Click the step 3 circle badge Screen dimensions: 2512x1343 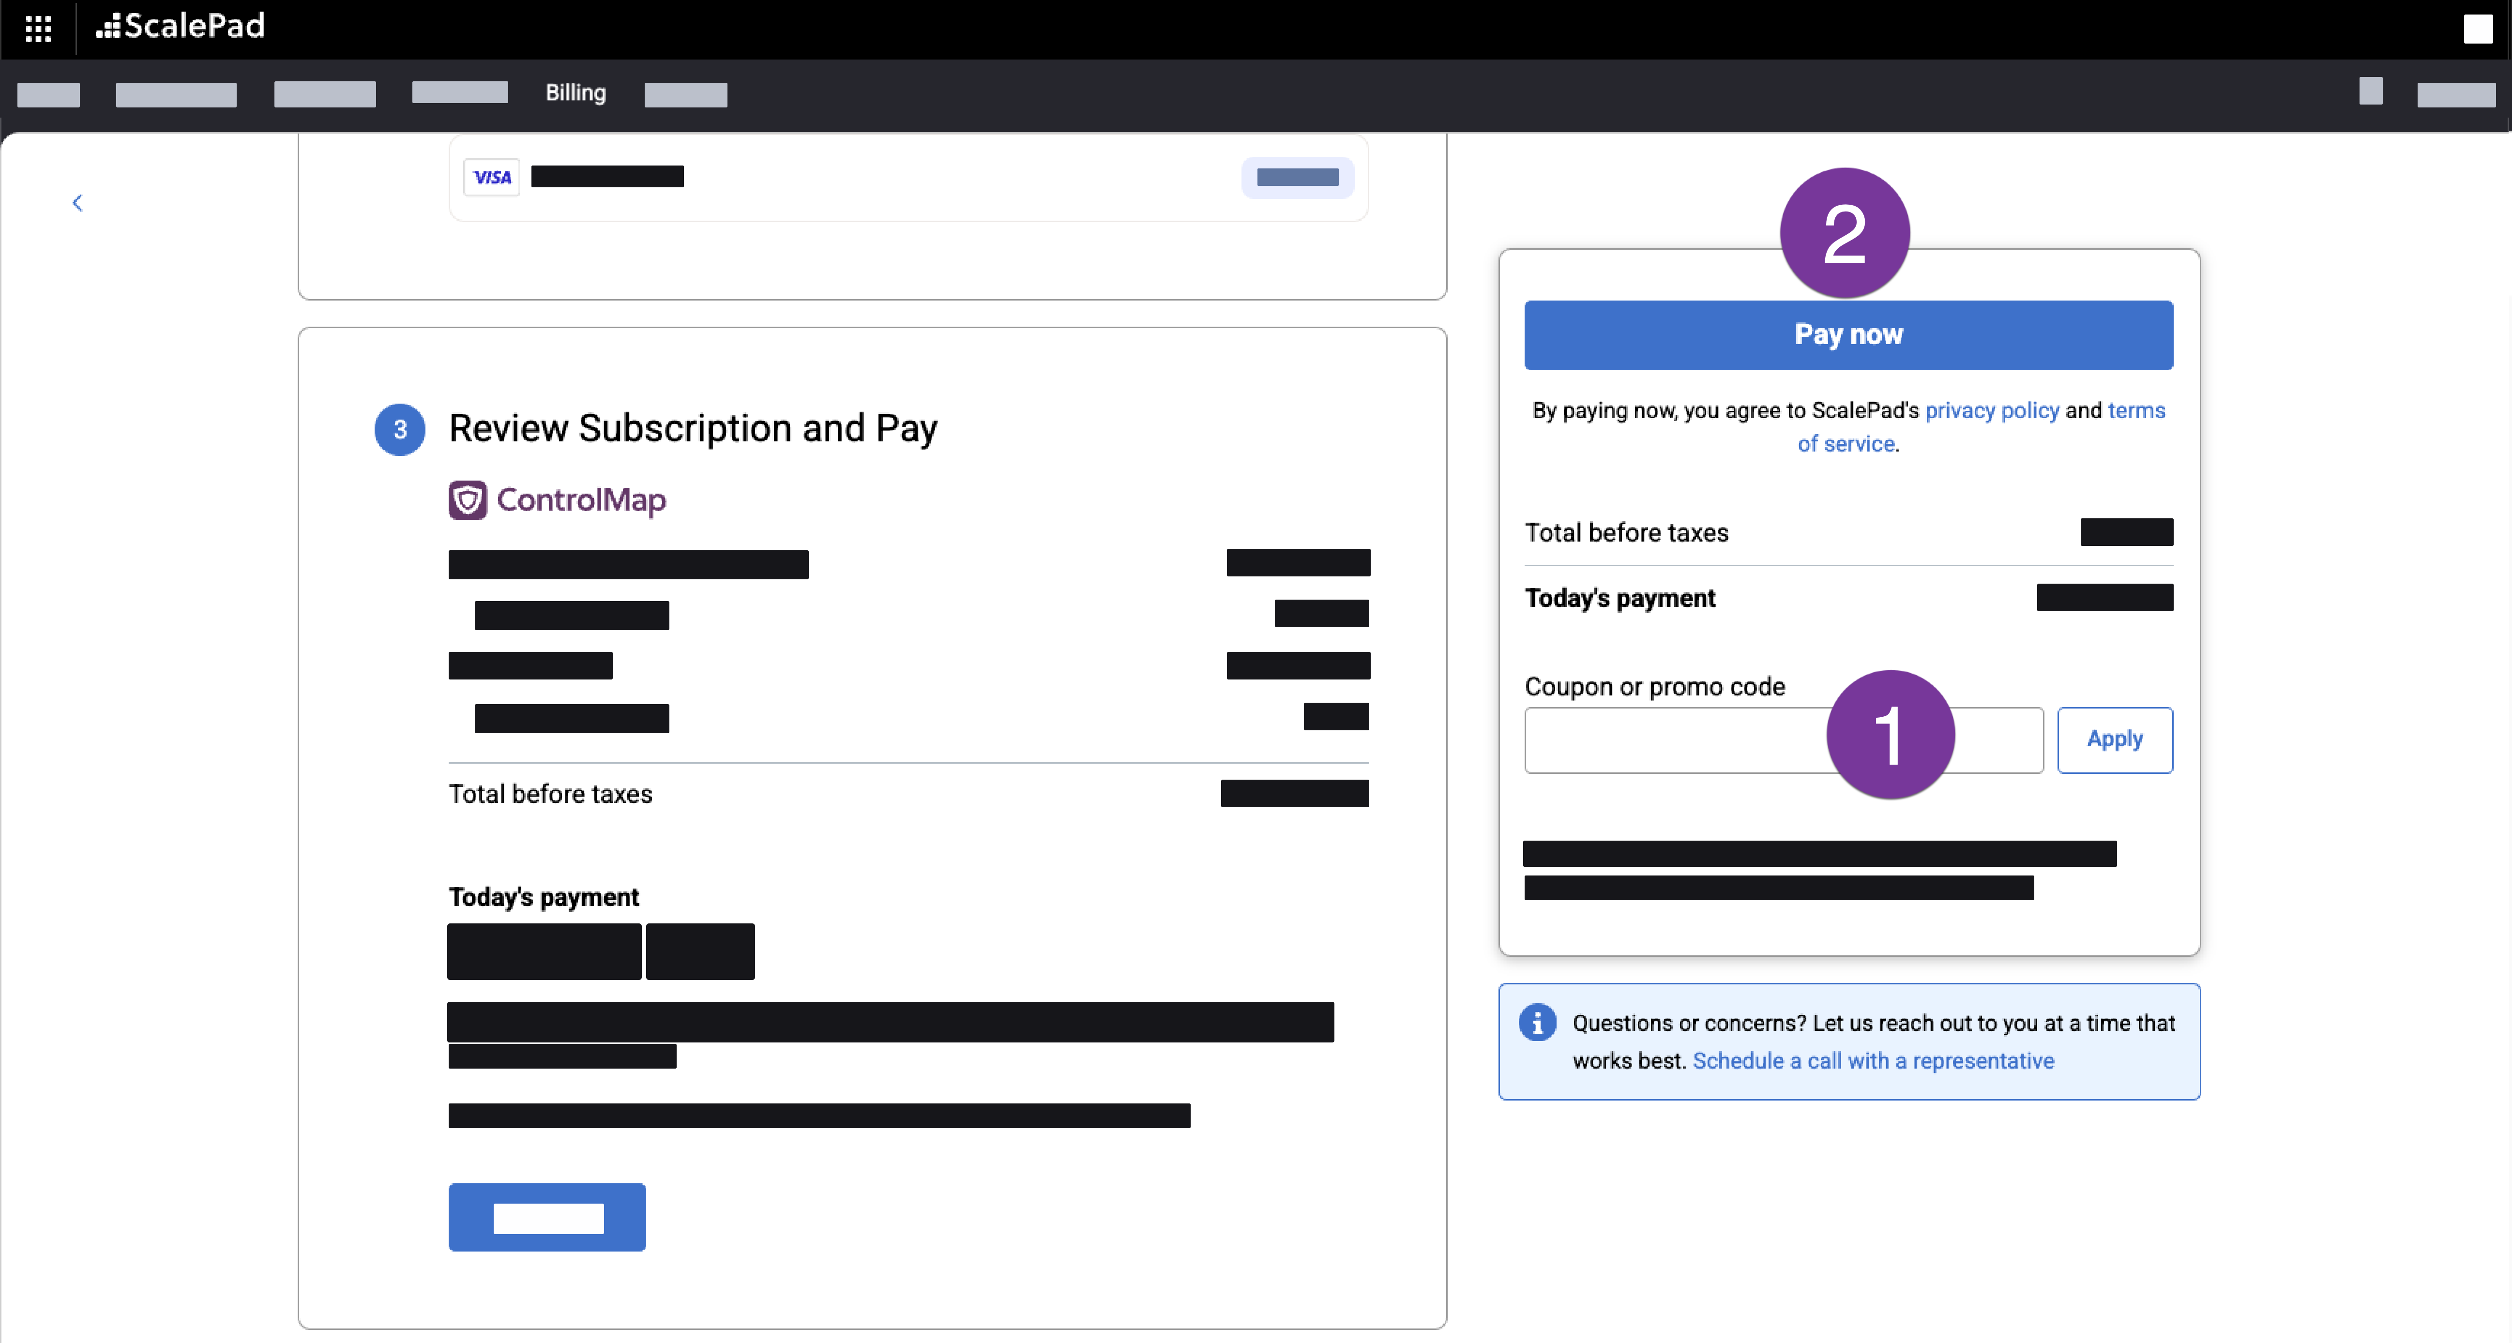point(400,429)
